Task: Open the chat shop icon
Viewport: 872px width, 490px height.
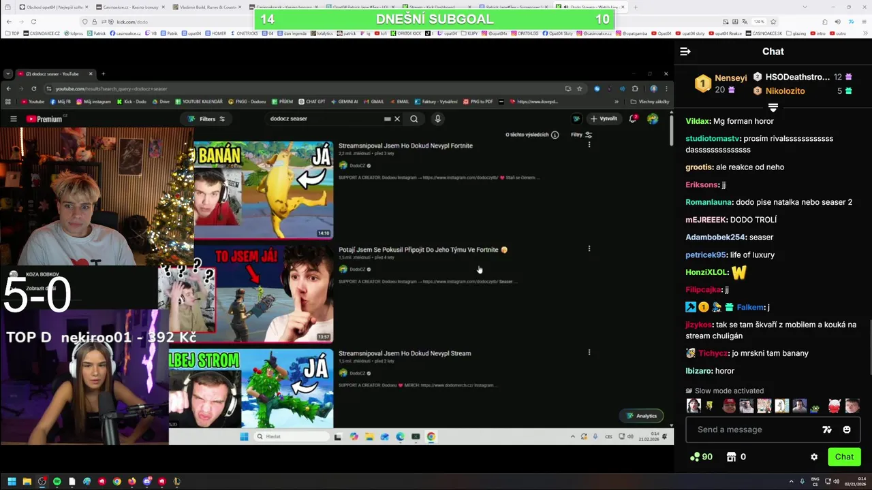Action: click(732, 457)
